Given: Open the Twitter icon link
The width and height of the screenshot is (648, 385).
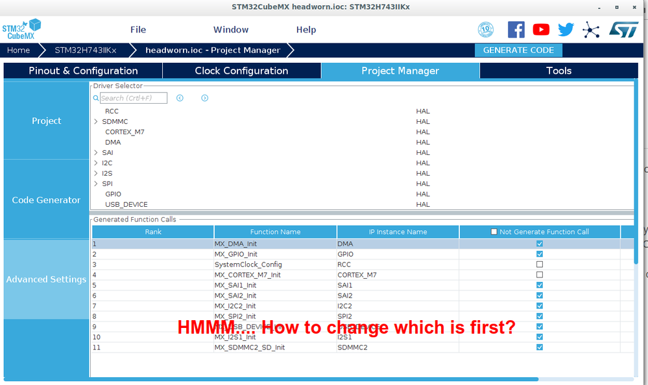Looking at the screenshot, I should coord(566,30).
